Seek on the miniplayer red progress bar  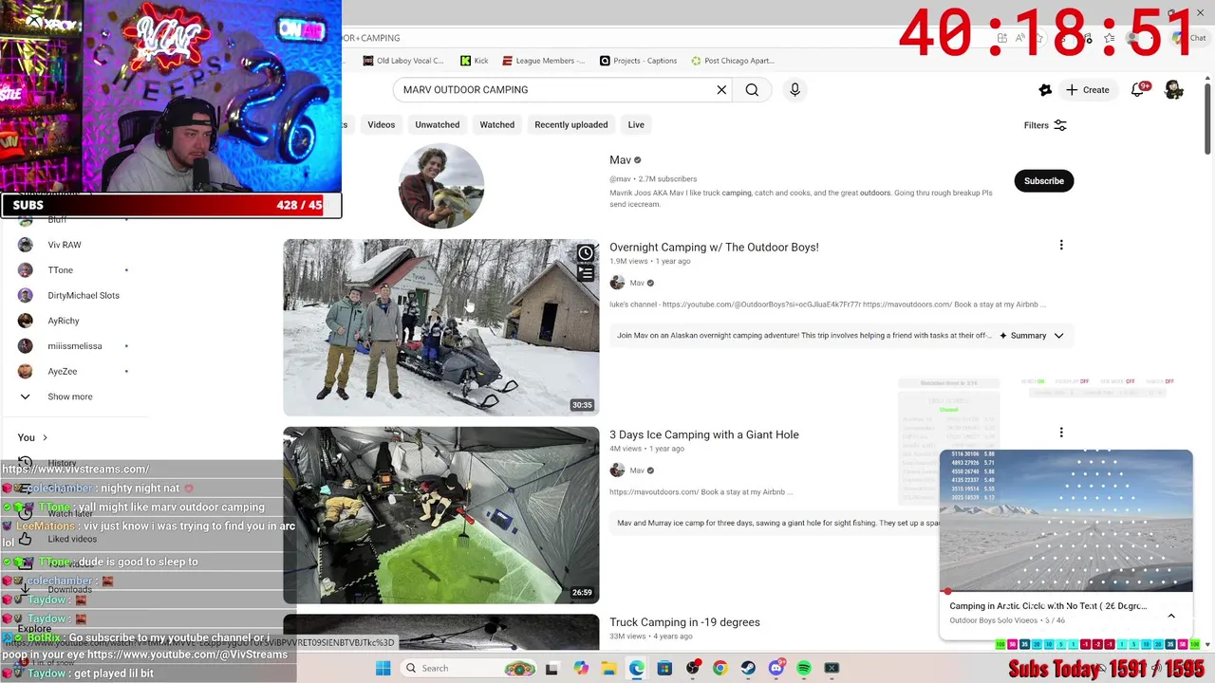tap(1066, 591)
